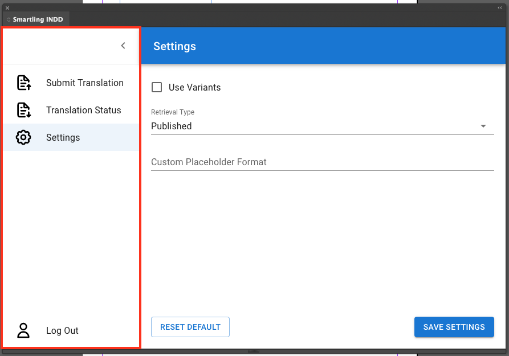Select the Smartling INDD panel tab

coord(36,19)
